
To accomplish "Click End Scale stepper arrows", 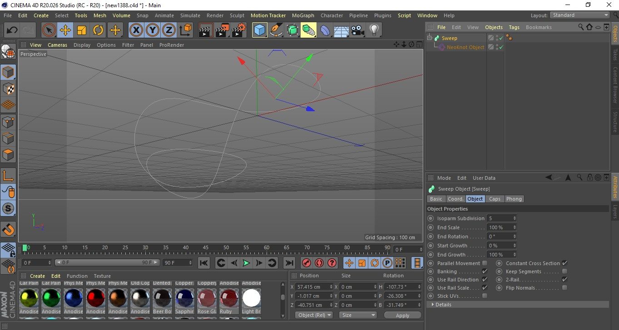I will point(514,227).
